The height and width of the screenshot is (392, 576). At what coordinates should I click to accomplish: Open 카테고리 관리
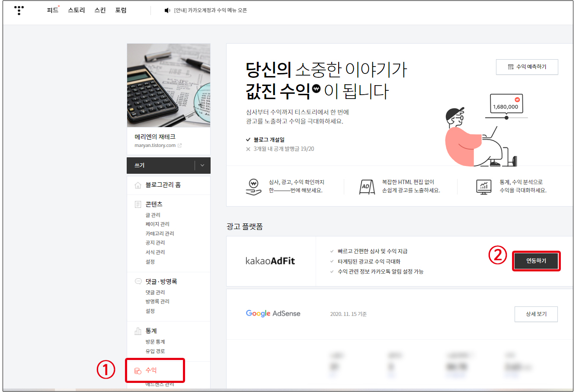pos(160,234)
